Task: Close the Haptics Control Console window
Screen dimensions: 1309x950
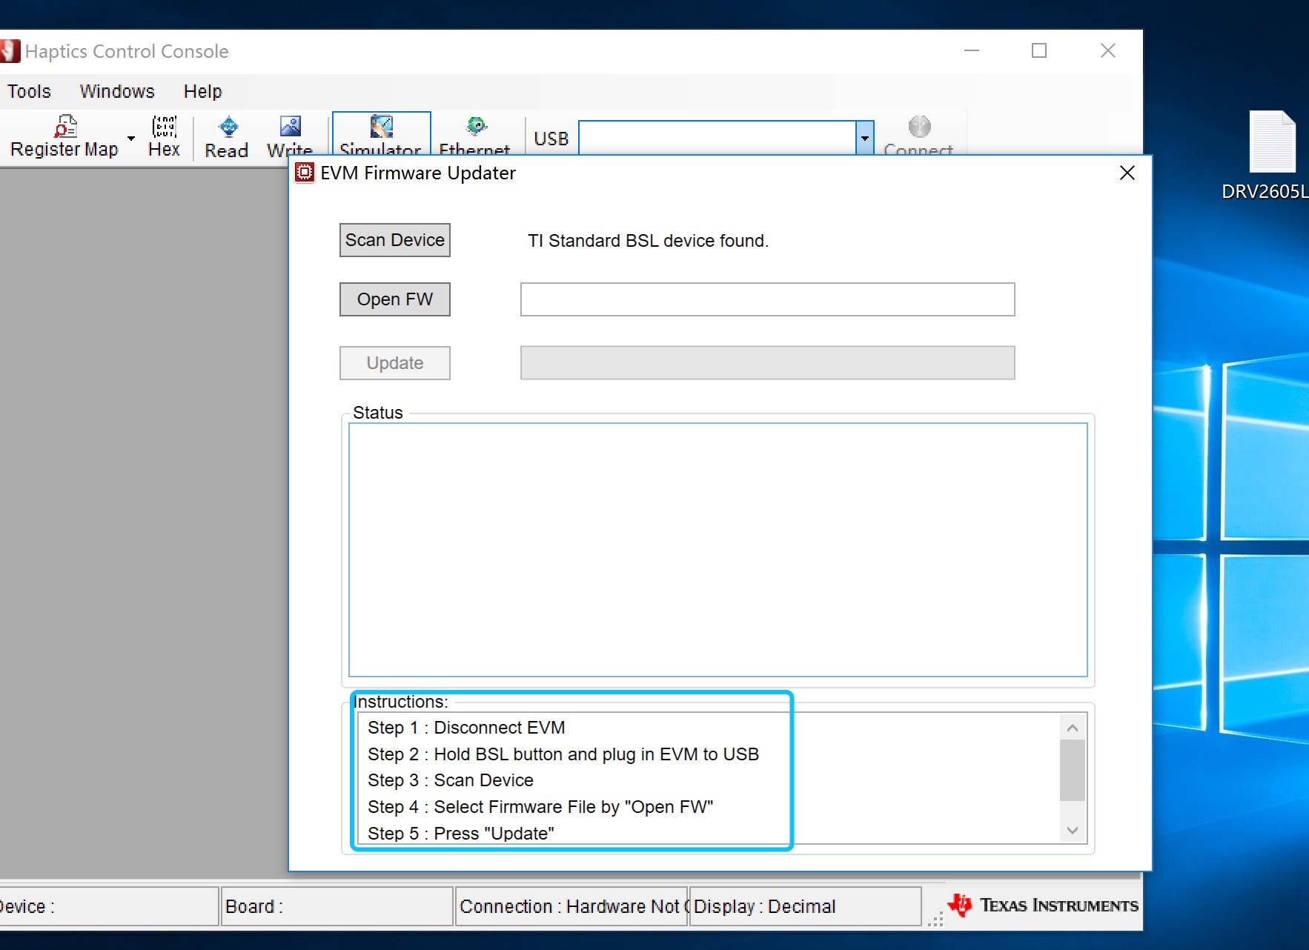Action: (x=1108, y=50)
